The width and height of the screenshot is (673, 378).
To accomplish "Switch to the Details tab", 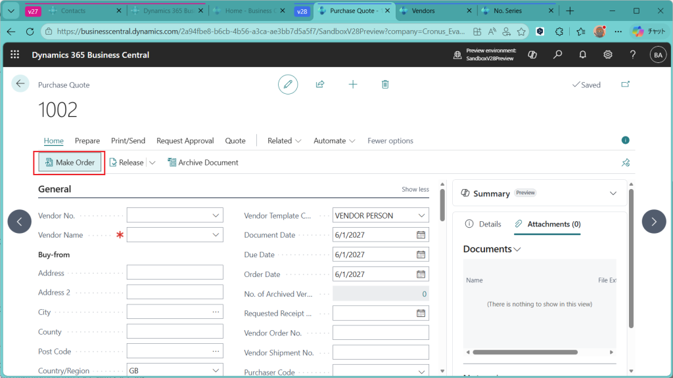I will (483, 224).
